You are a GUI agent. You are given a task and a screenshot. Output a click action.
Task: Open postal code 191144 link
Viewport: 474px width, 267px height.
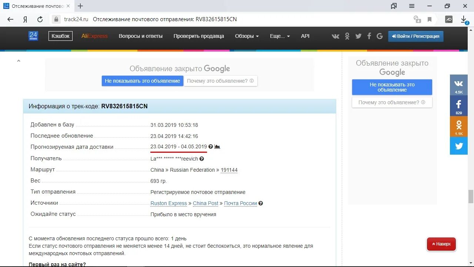click(229, 170)
